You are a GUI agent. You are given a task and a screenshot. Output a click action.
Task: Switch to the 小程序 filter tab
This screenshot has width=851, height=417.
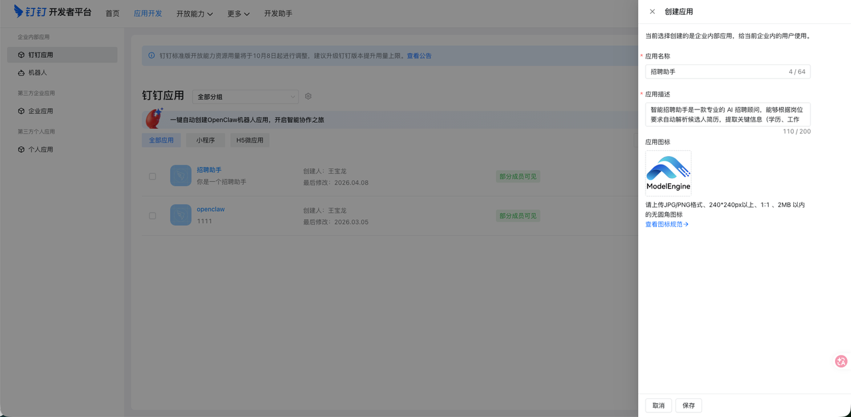pos(205,140)
